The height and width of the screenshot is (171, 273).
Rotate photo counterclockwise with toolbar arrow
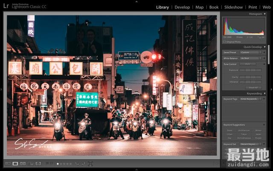pos(77,164)
